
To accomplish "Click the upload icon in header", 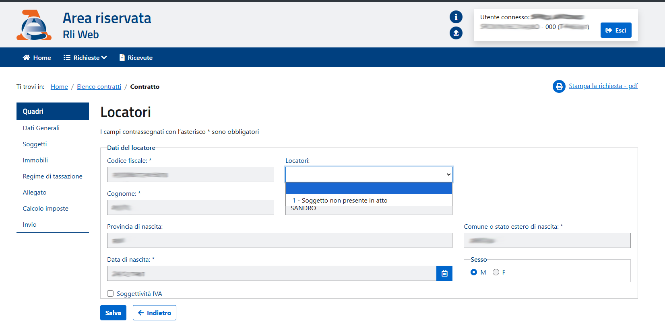I will point(456,33).
